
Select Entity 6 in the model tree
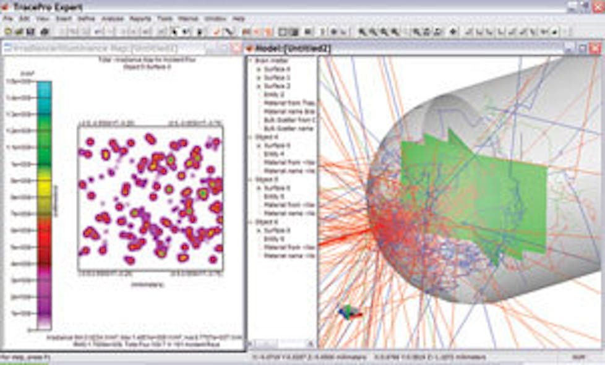point(274,239)
